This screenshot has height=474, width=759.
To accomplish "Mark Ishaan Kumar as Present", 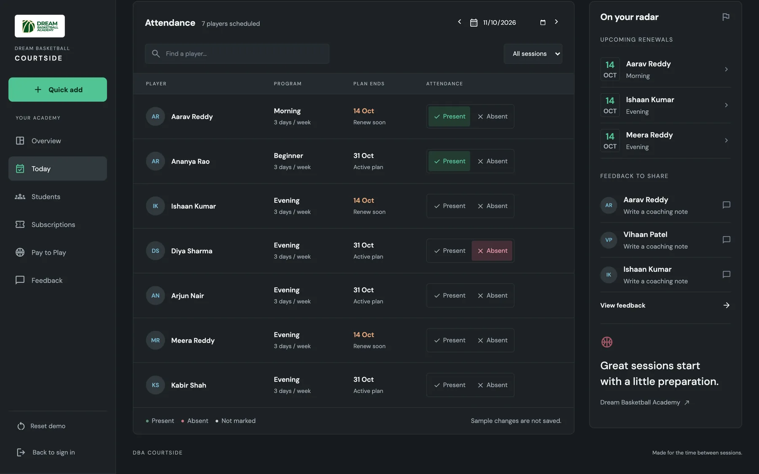I will click(x=449, y=206).
